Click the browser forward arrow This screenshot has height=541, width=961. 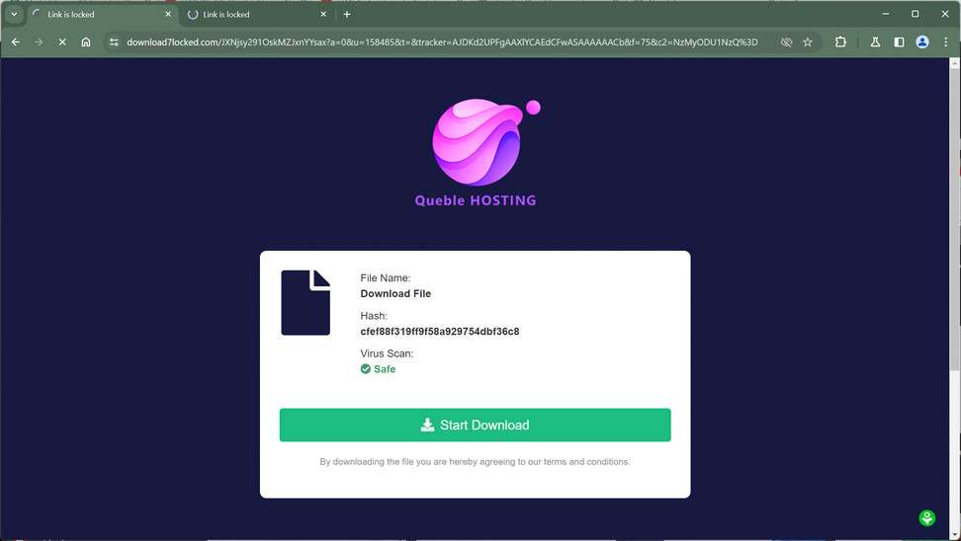(x=39, y=41)
